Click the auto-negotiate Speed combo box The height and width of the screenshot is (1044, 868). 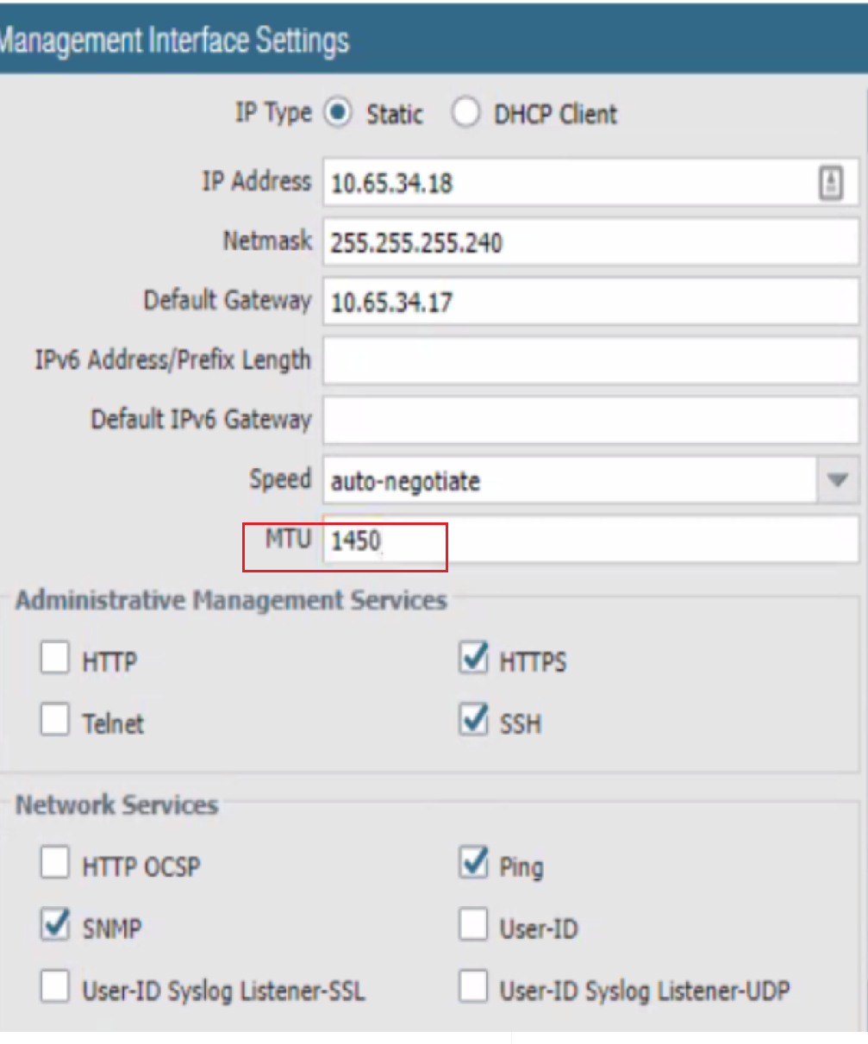pos(569,480)
